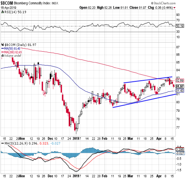Click the $BCOM ticker symbol title

point(7,3)
